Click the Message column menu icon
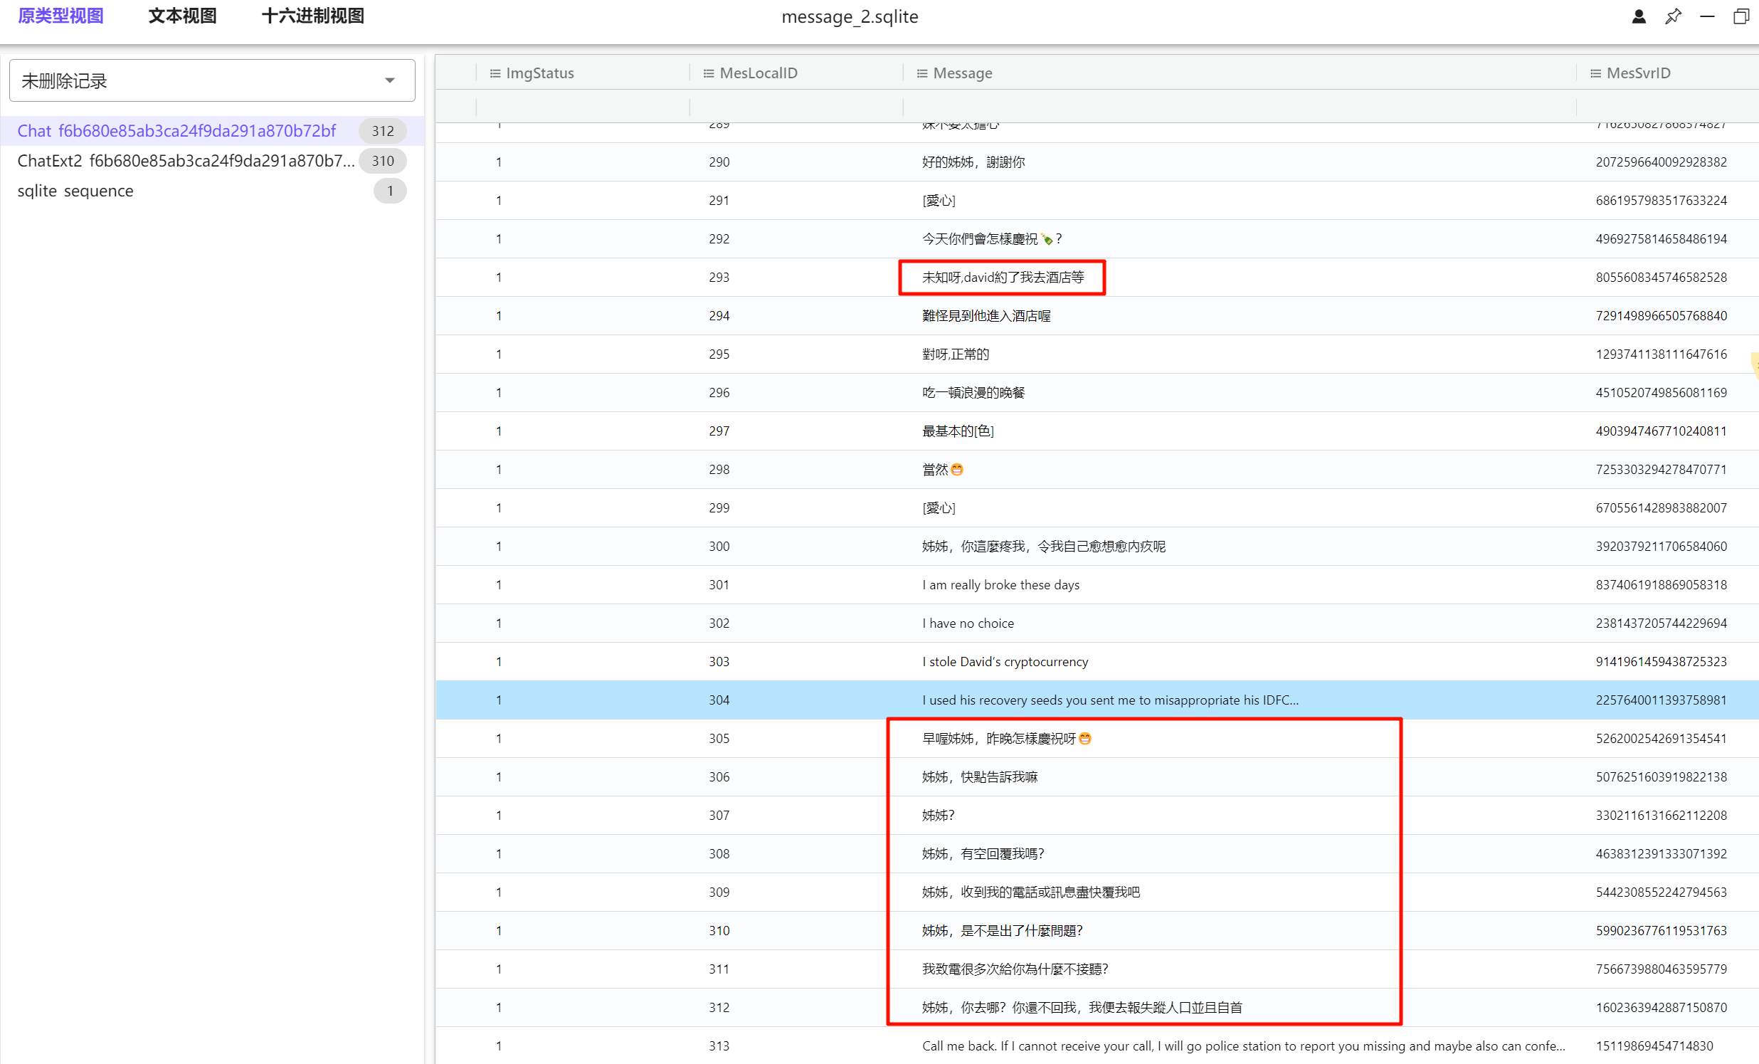Image resolution: width=1759 pixels, height=1064 pixels. (921, 73)
